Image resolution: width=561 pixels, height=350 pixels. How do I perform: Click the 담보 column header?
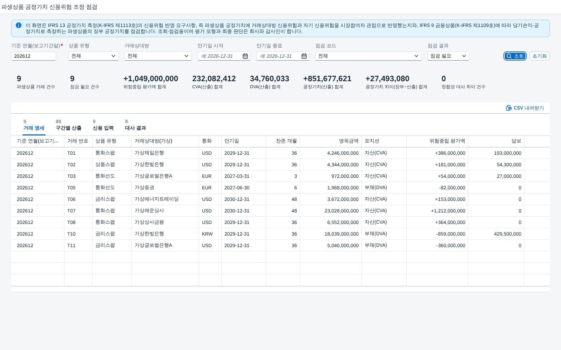496,141
